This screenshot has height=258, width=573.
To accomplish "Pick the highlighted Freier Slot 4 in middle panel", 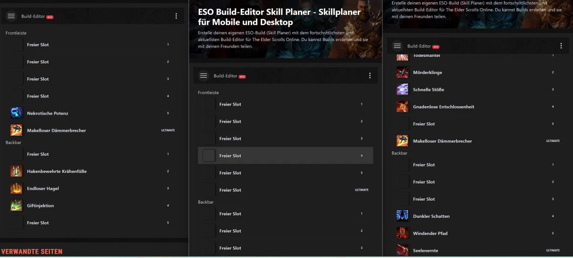I will [286, 156].
